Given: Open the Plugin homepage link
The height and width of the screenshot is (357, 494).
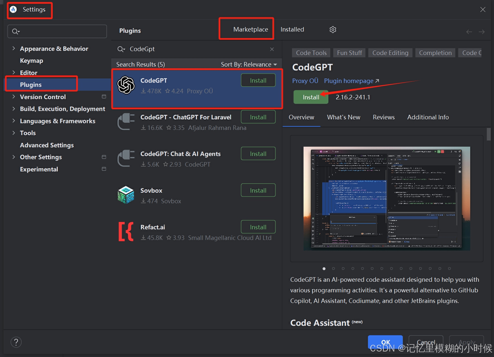Looking at the screenshot, I should click(348, 81).
